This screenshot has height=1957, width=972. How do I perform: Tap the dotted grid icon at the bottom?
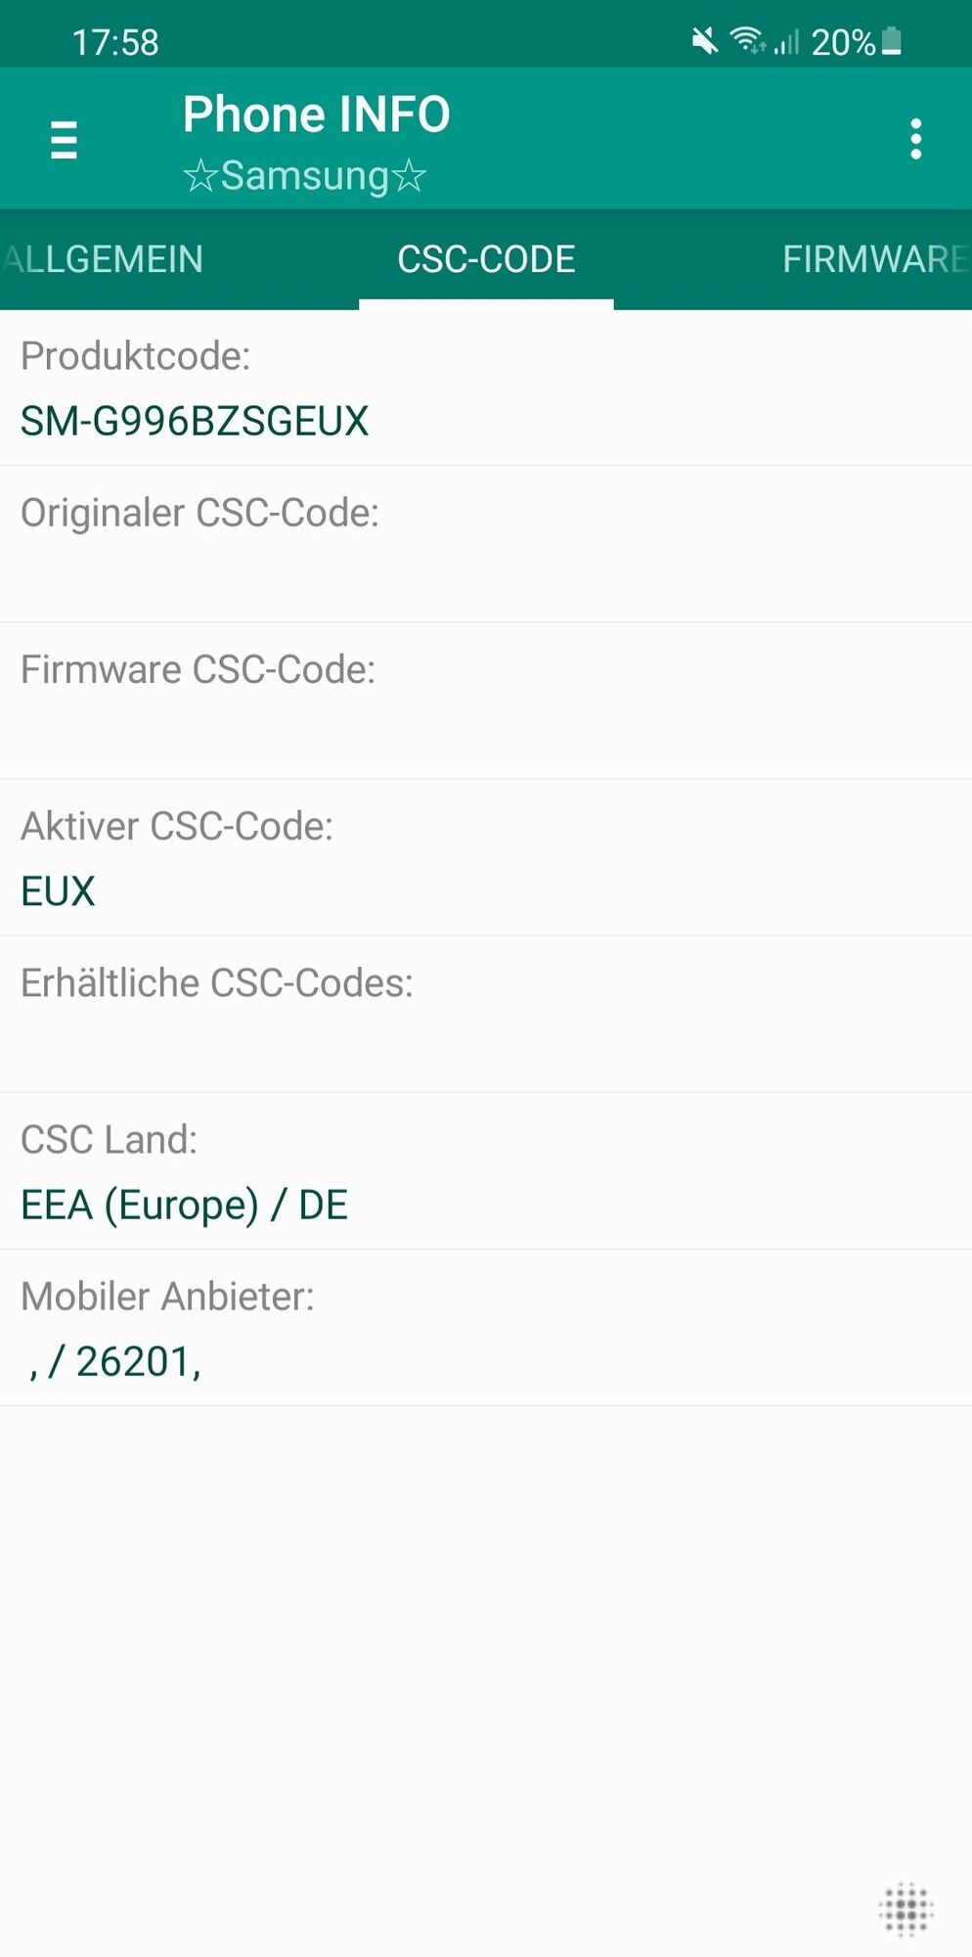(906, 1908)
